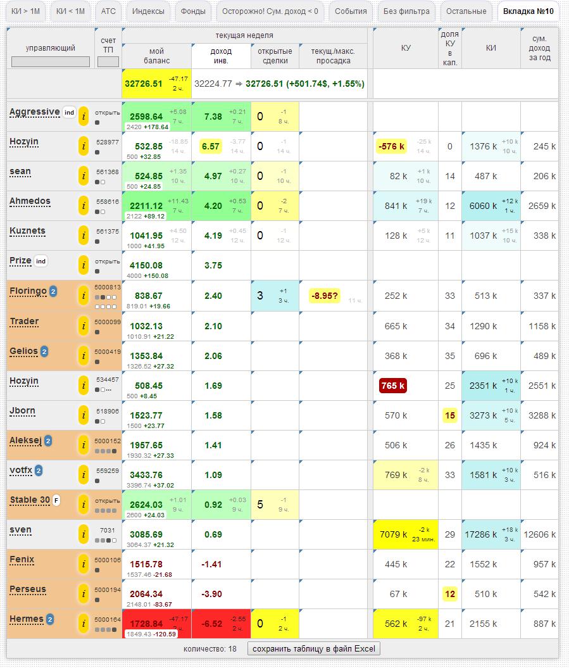This screenshot has width=569, height=668.
Task: Click the 7079 k КУ cell for sven
Action: (406, 534)
